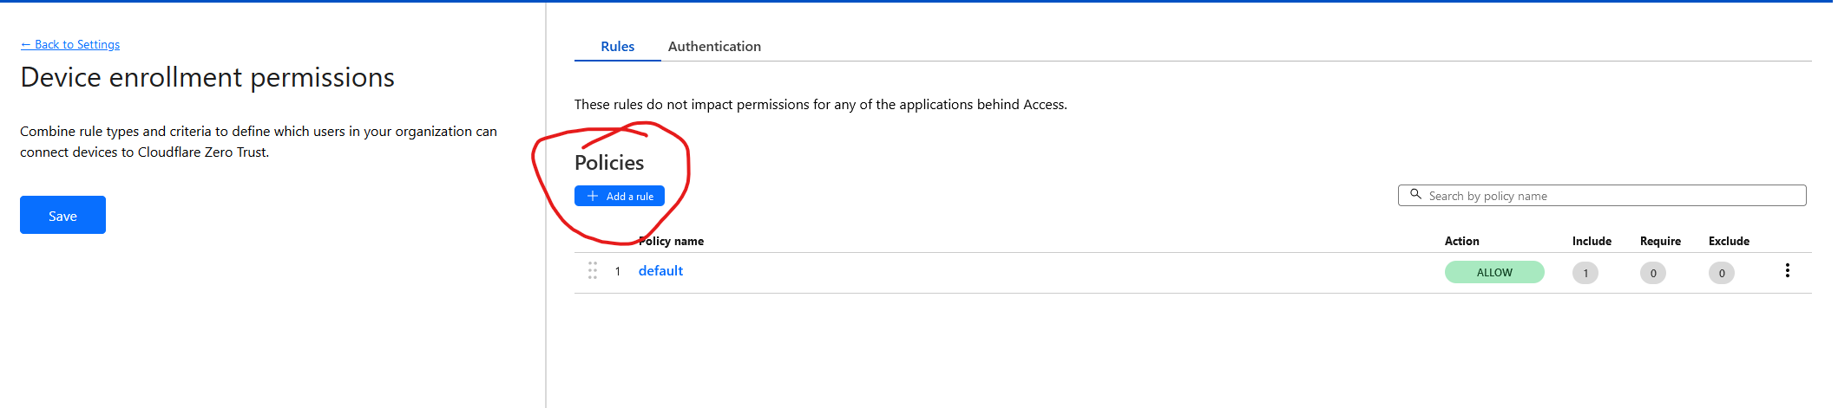Click the Action column header
This screenshot has width=1838, height=408.
1461,241
